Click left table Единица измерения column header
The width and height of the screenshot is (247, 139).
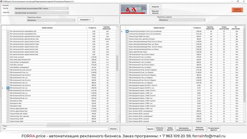point(107,28)
